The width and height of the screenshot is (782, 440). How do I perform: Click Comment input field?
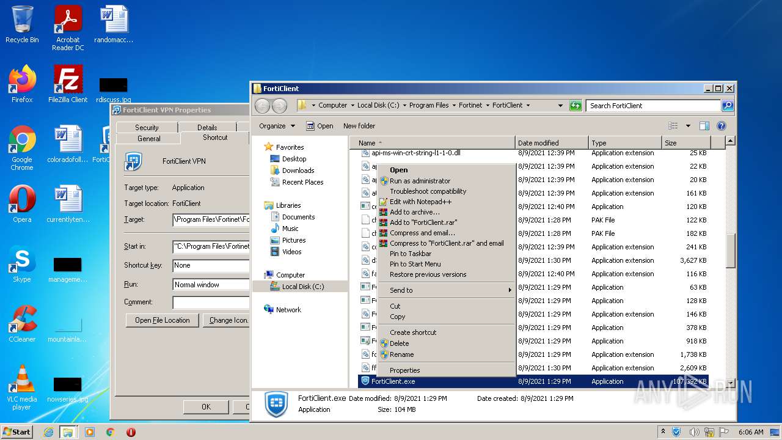pyautogui.click(x=211, y=302)
